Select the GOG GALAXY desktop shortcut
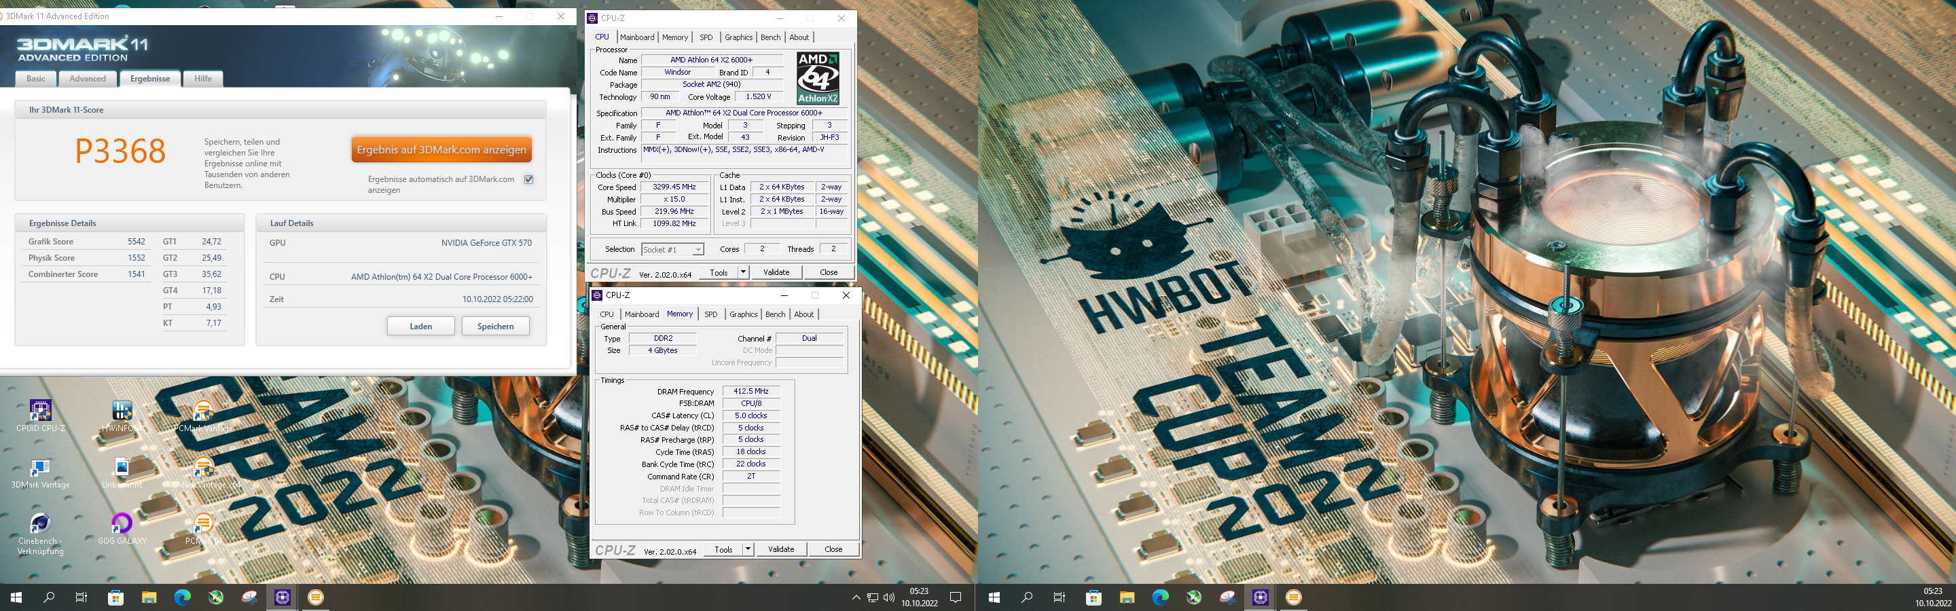The image size is (1956, 611). [x=122, y=529]
